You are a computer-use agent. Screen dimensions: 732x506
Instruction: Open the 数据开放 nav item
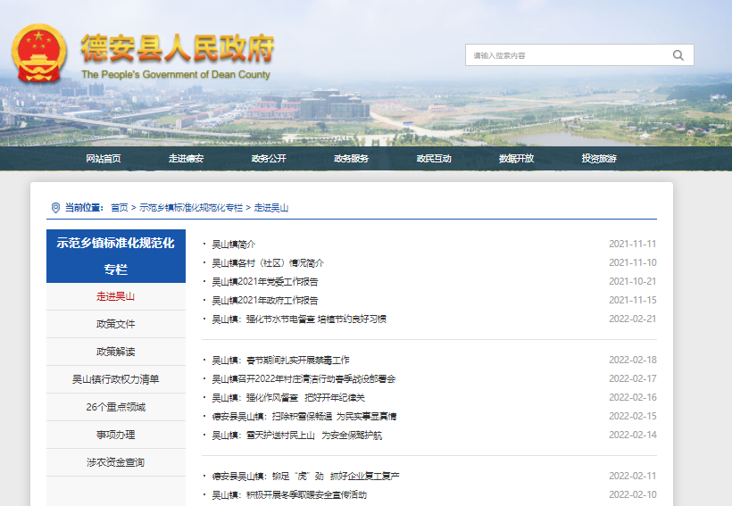516,159
